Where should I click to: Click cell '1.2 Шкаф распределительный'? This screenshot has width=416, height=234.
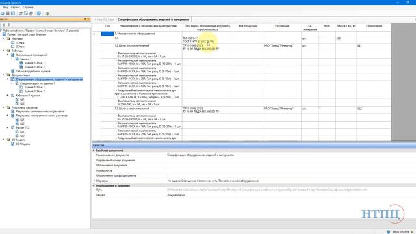point(148,47)
